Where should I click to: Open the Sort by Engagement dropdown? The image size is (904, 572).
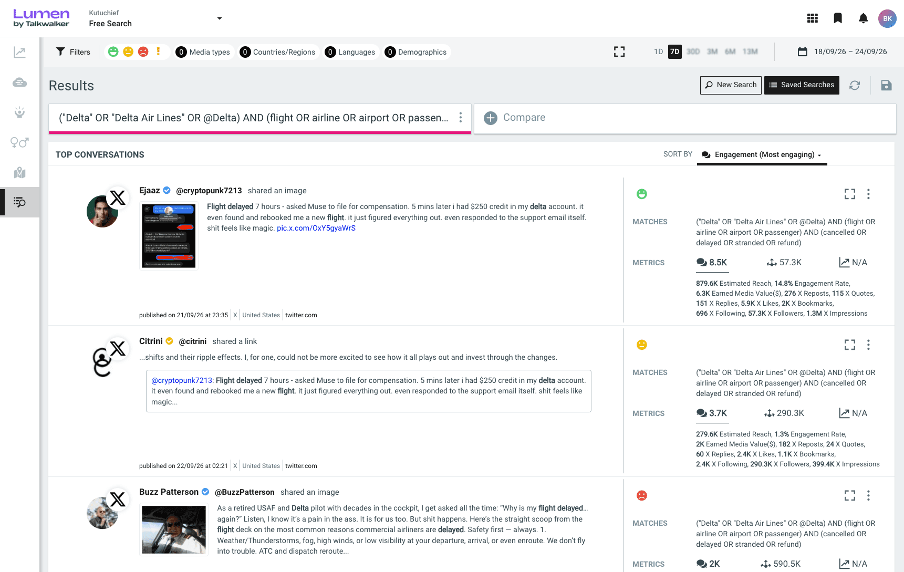tap(762, 154)
